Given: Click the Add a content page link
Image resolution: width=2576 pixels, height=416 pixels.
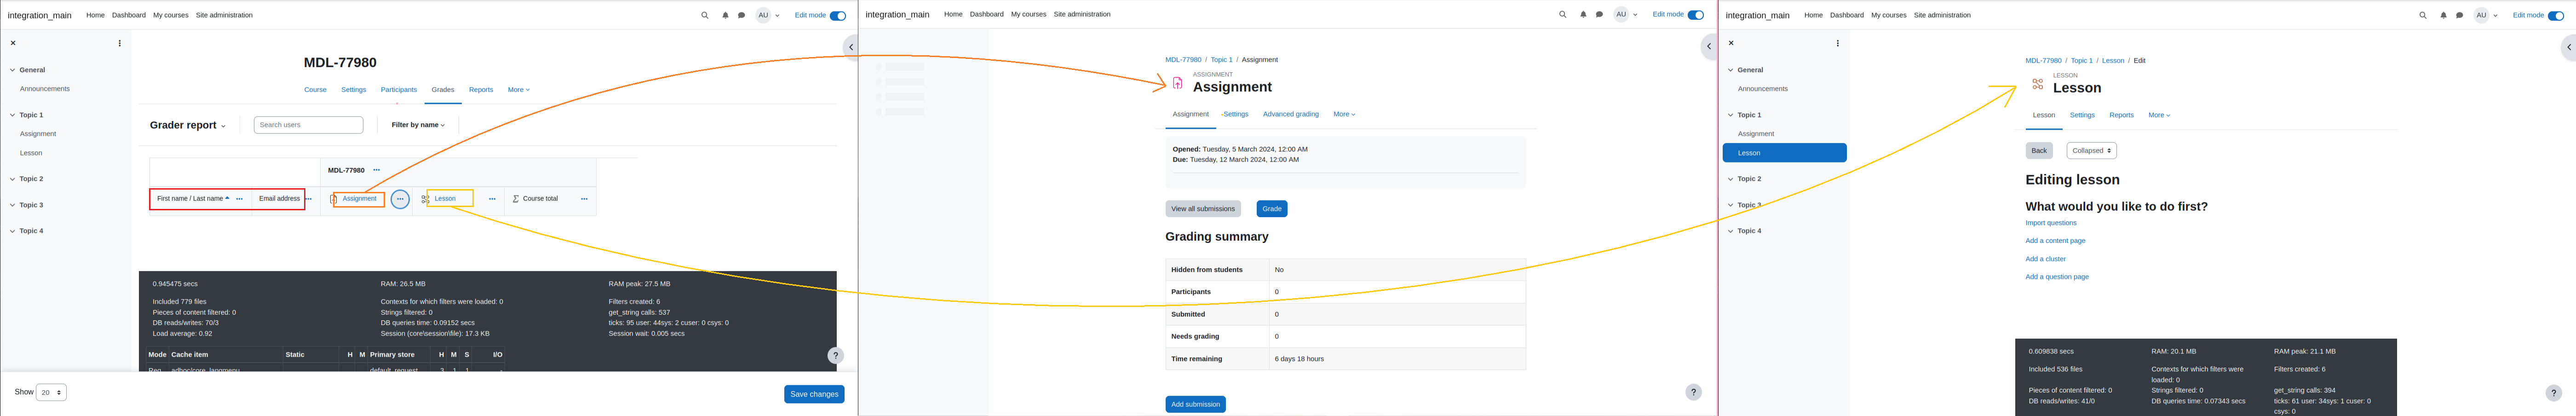Looking at the screenshot, I should click(x=2055, y=241).
